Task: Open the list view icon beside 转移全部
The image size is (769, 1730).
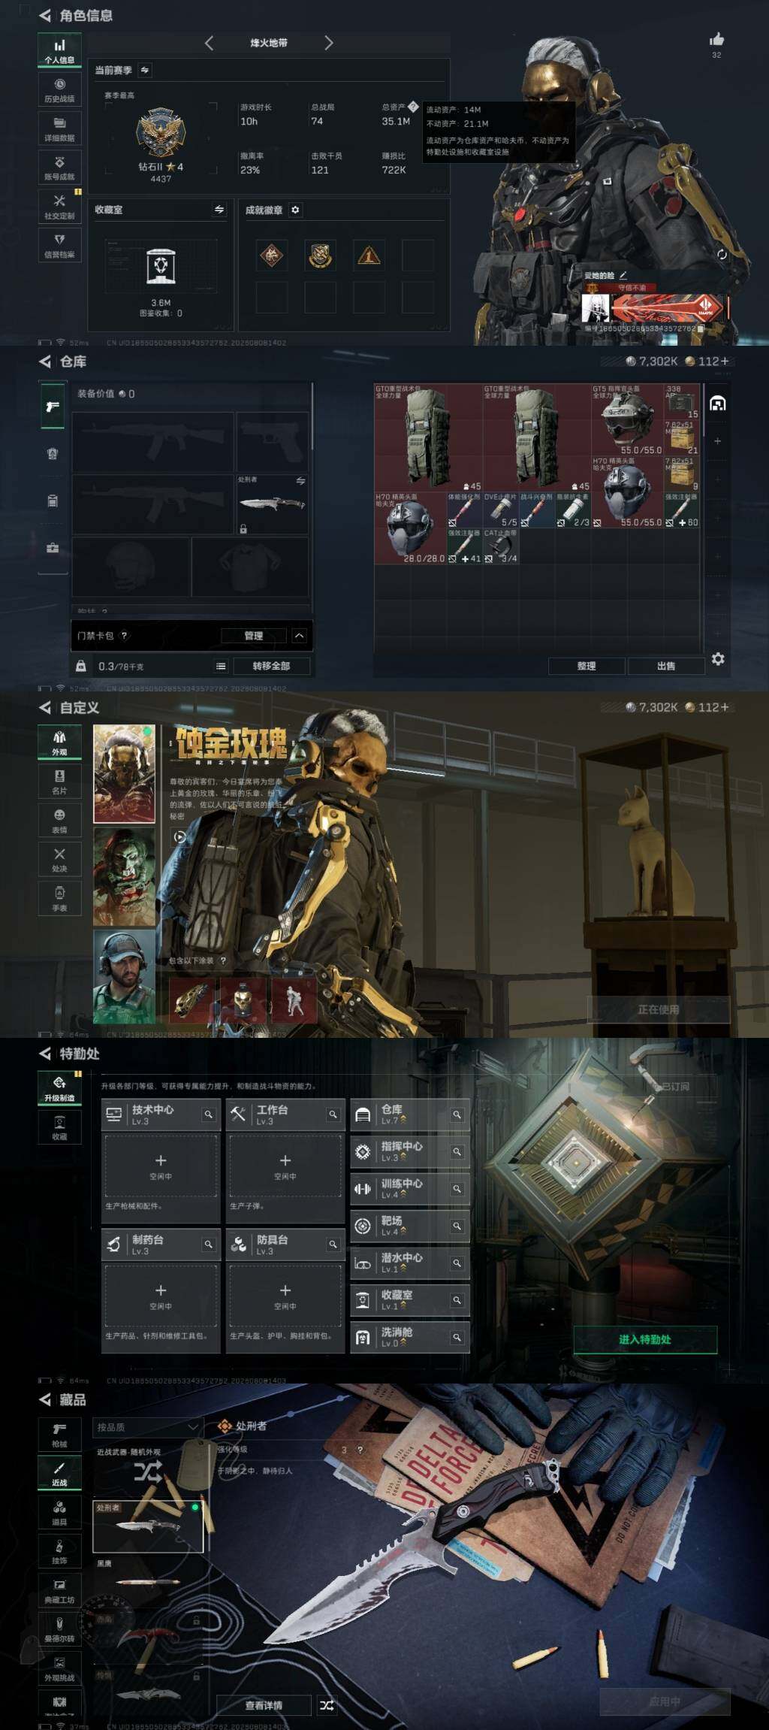Action: tap(221, 666)
